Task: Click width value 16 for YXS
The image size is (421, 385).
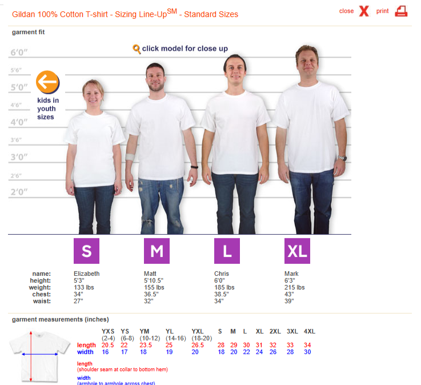Action: pos(105,352)
